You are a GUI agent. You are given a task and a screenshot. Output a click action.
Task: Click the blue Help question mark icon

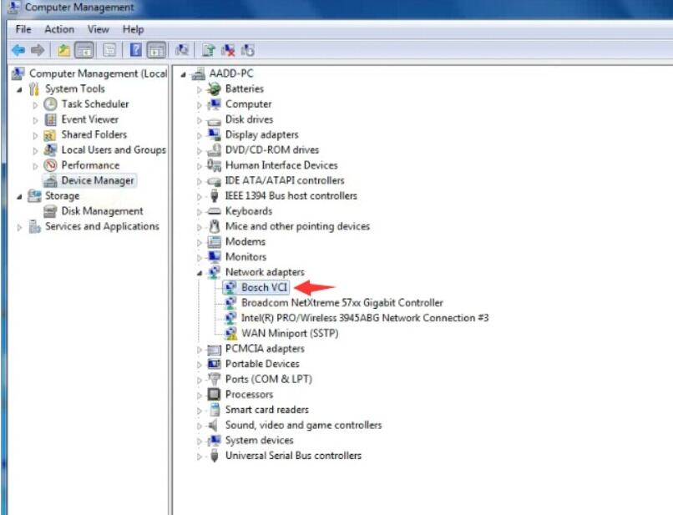coord(135,50)
